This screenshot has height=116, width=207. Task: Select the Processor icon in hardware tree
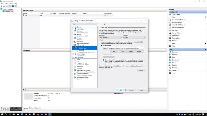click(x=75, y=42)
